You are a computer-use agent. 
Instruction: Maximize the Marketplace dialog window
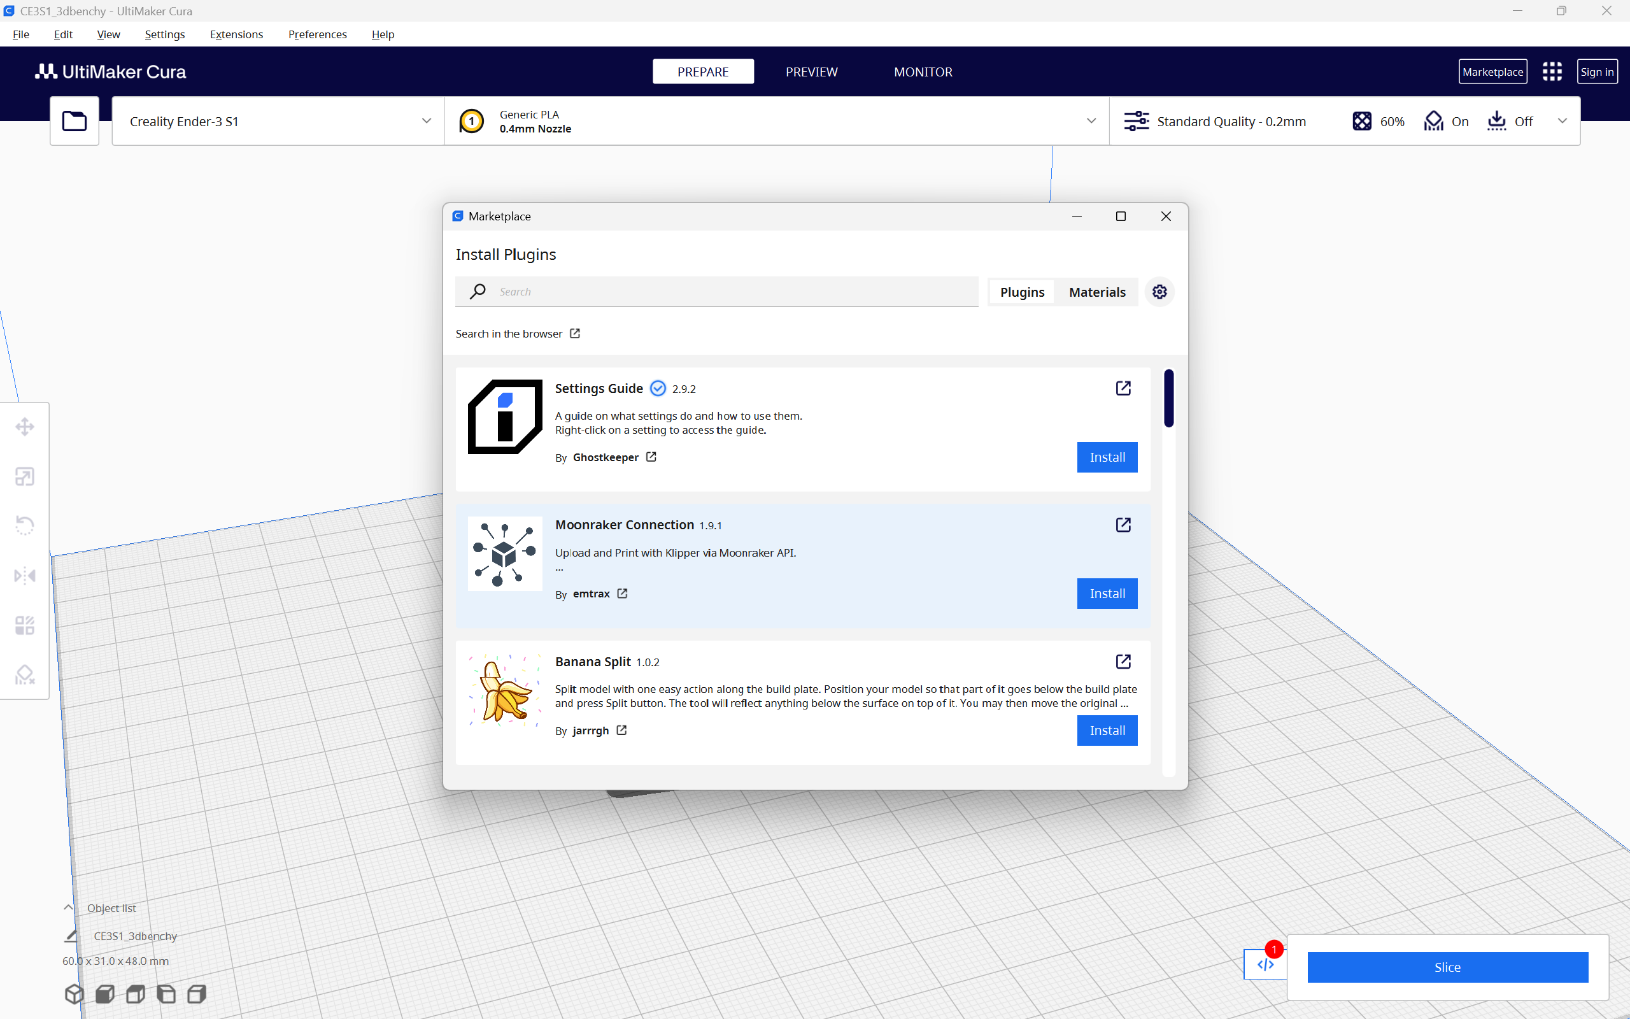tap(1121, 216)
